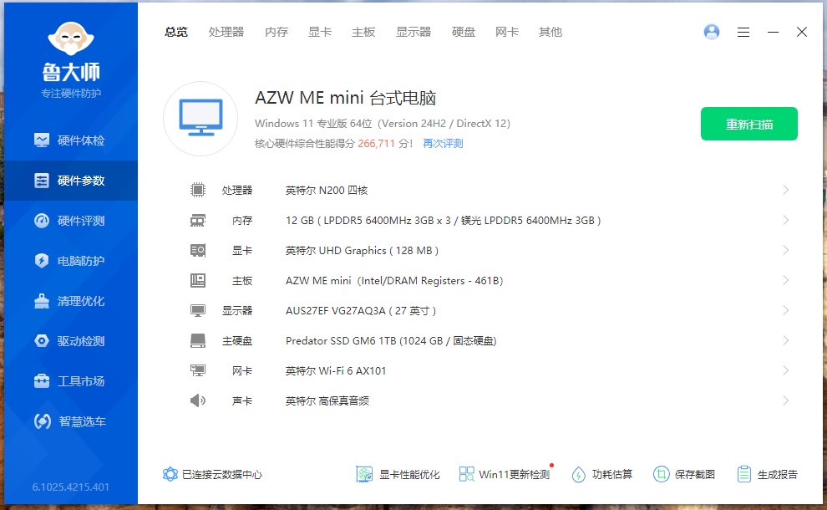Click the 再次评测 link
This screenshot has width=827, height=510.
click(x=443, y=144)
